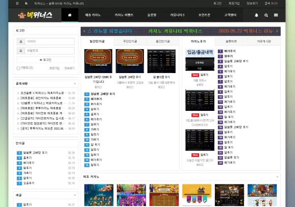The width and height of the screenshot is (295, 207).
Task: Switch to the 카지노후기 tab
Action: tap(198, 41)
